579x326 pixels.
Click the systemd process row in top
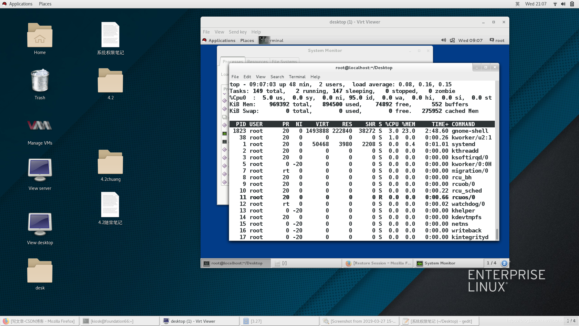pyautogui.click(x=362, y=144)
